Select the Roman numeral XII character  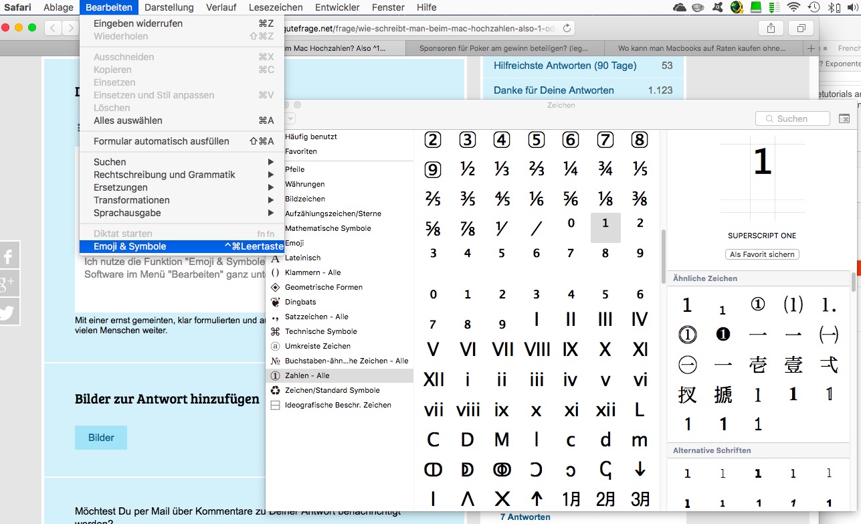(434, 379)
